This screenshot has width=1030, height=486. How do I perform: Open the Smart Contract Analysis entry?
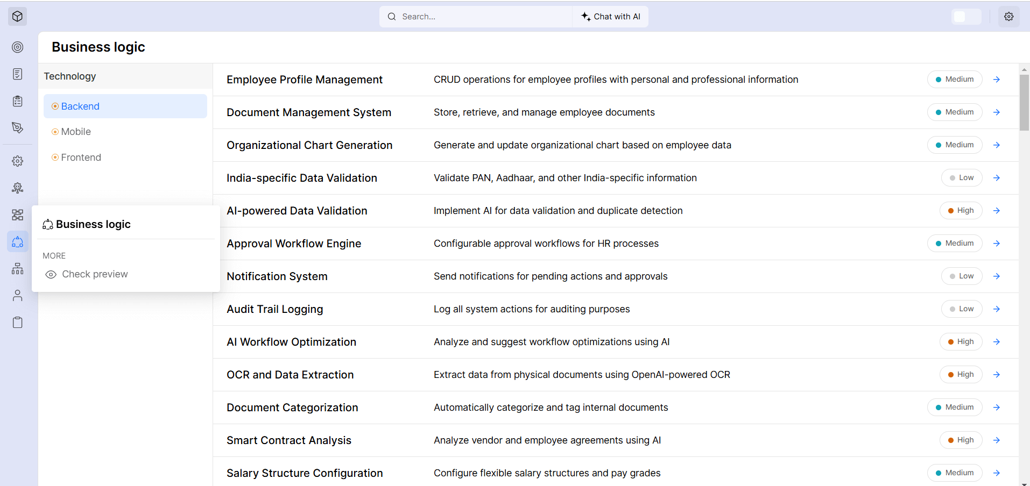(288, 440)
